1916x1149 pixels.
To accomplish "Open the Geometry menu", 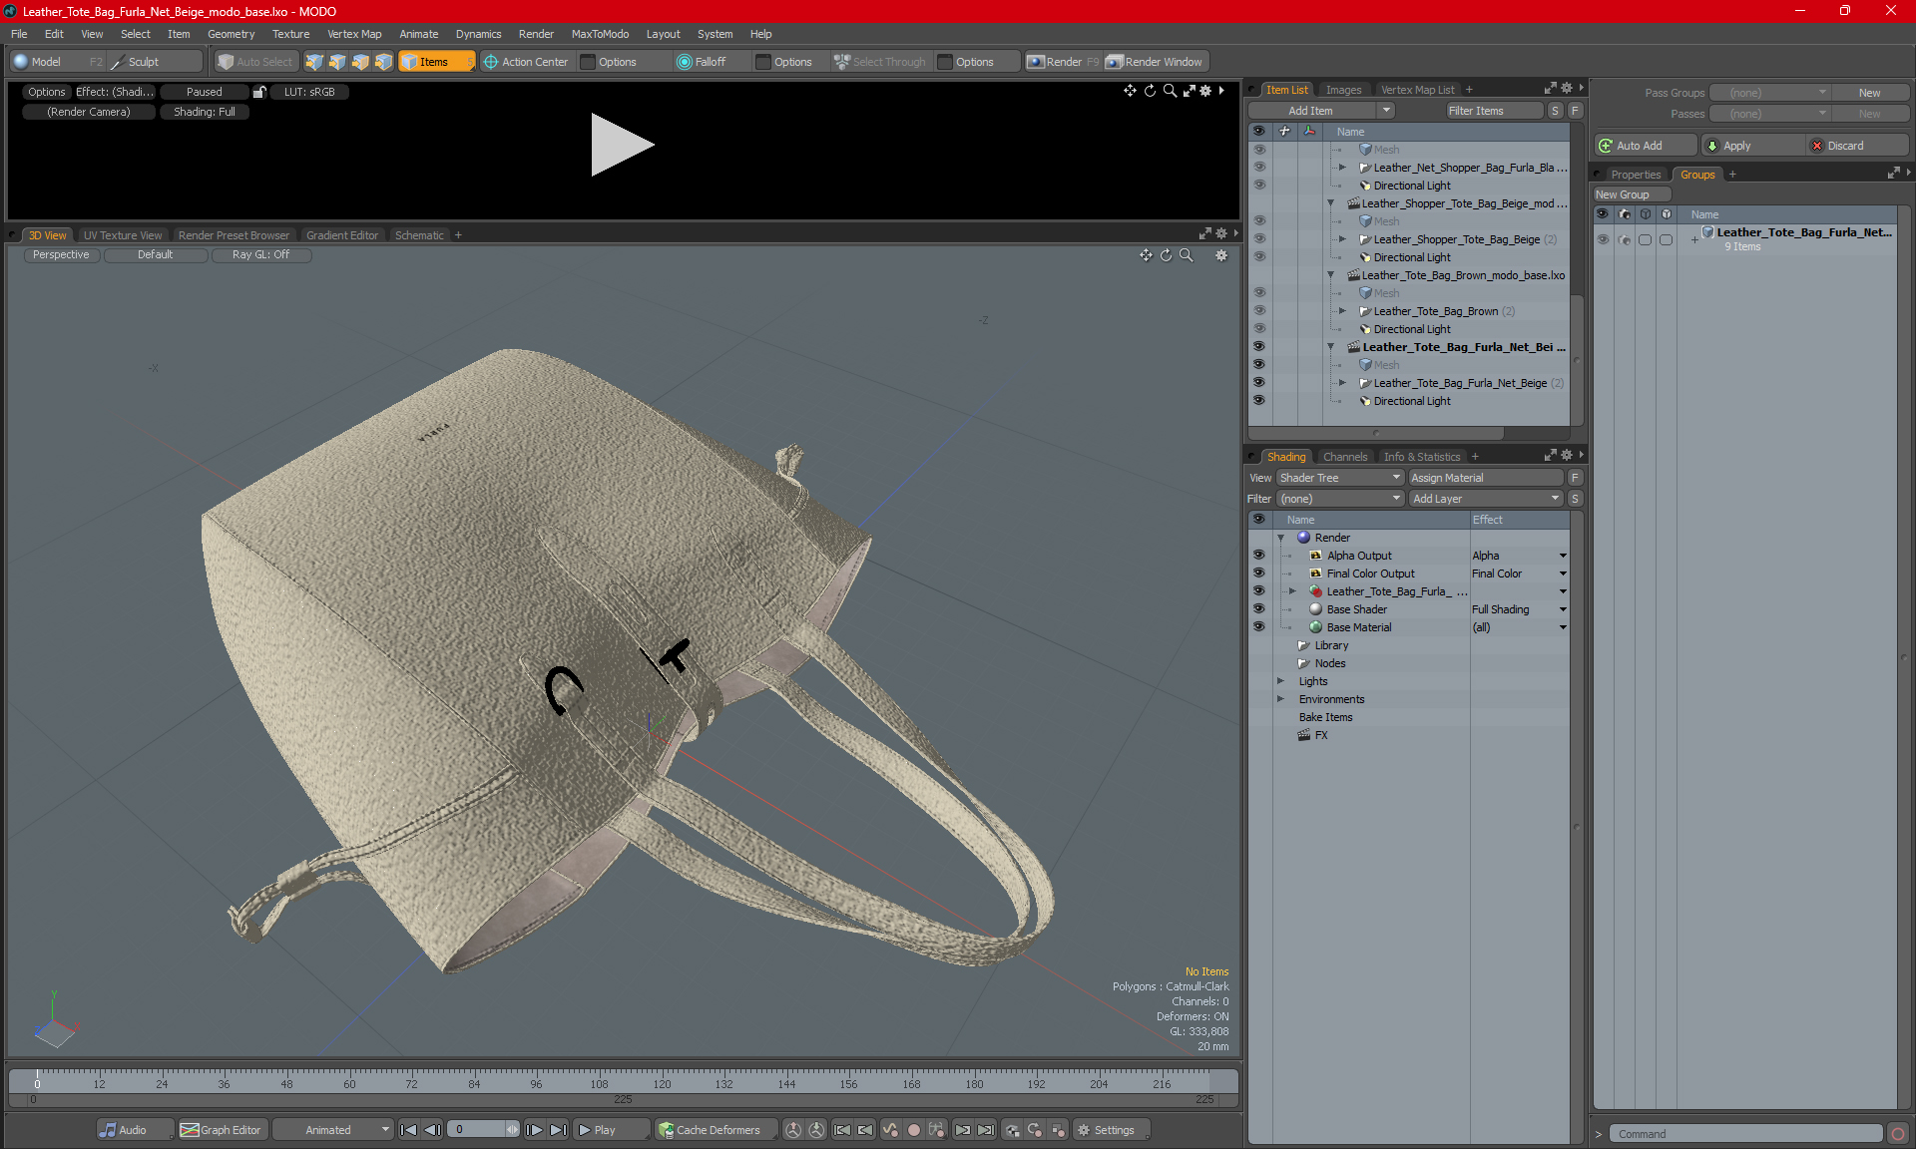I will point(231,34).
